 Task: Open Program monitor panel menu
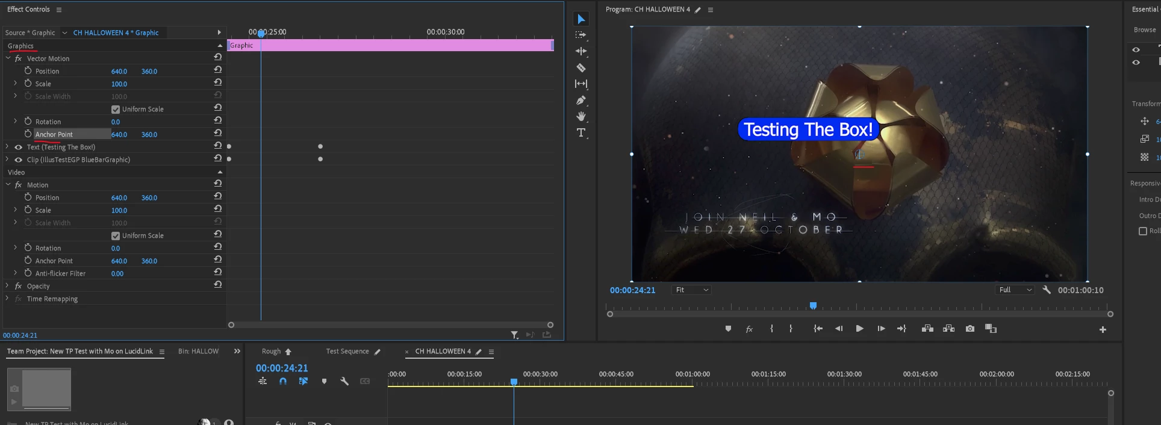[x=711, y=10]
